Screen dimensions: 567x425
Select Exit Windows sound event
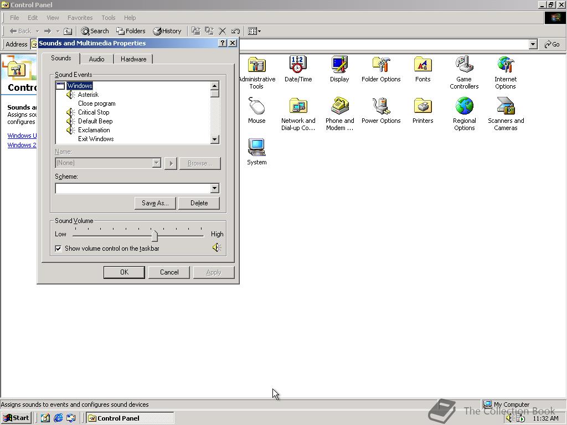[96, 139]
